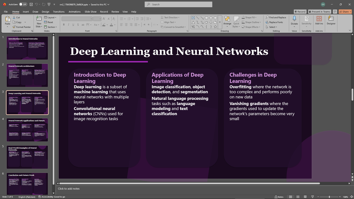Viewport: 354px width, 199px height.
Task: Switch to the Transitions tab
Action: 59,12
